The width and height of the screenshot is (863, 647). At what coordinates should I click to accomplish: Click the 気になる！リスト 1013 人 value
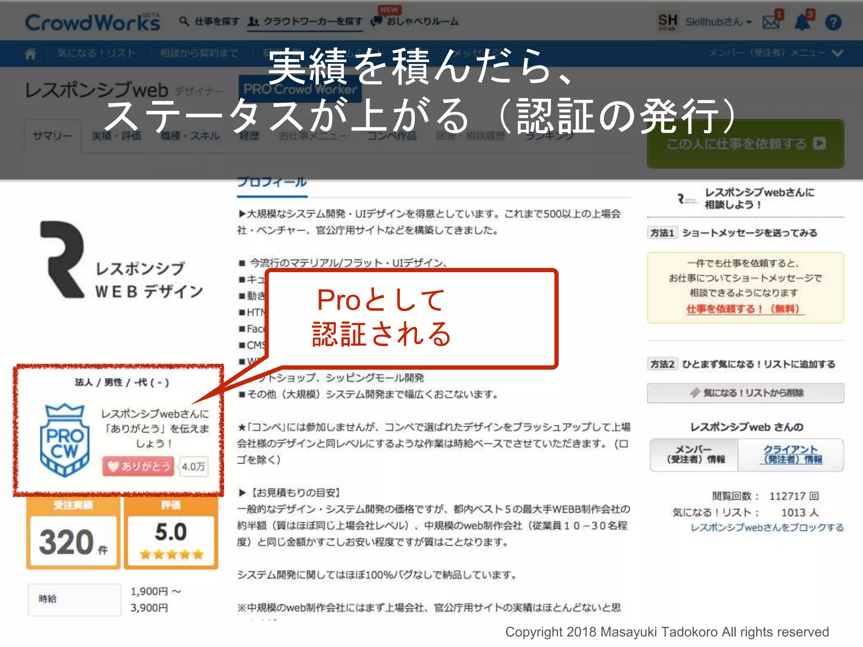(x=800, y=512)
